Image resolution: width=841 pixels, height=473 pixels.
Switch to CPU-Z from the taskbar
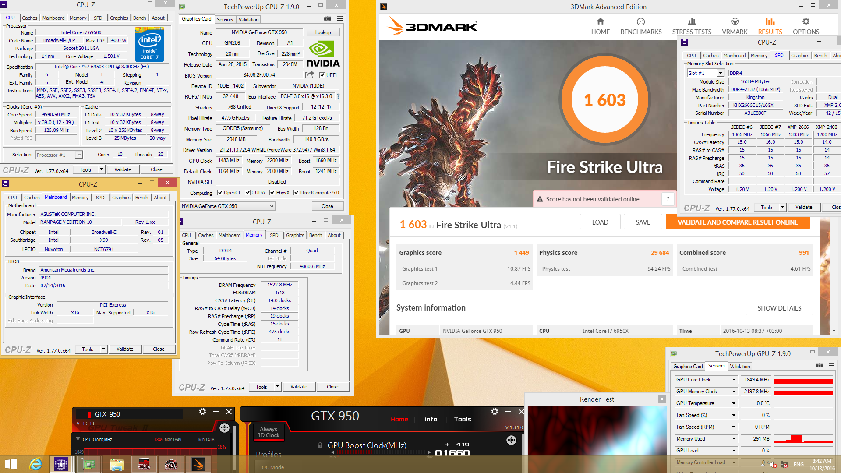coord(60,464)
